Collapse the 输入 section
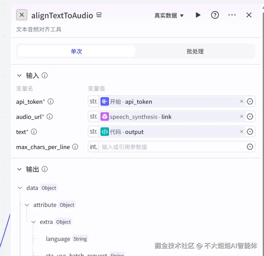The height and width of the screenshot is (256, 264). [20, 75]
